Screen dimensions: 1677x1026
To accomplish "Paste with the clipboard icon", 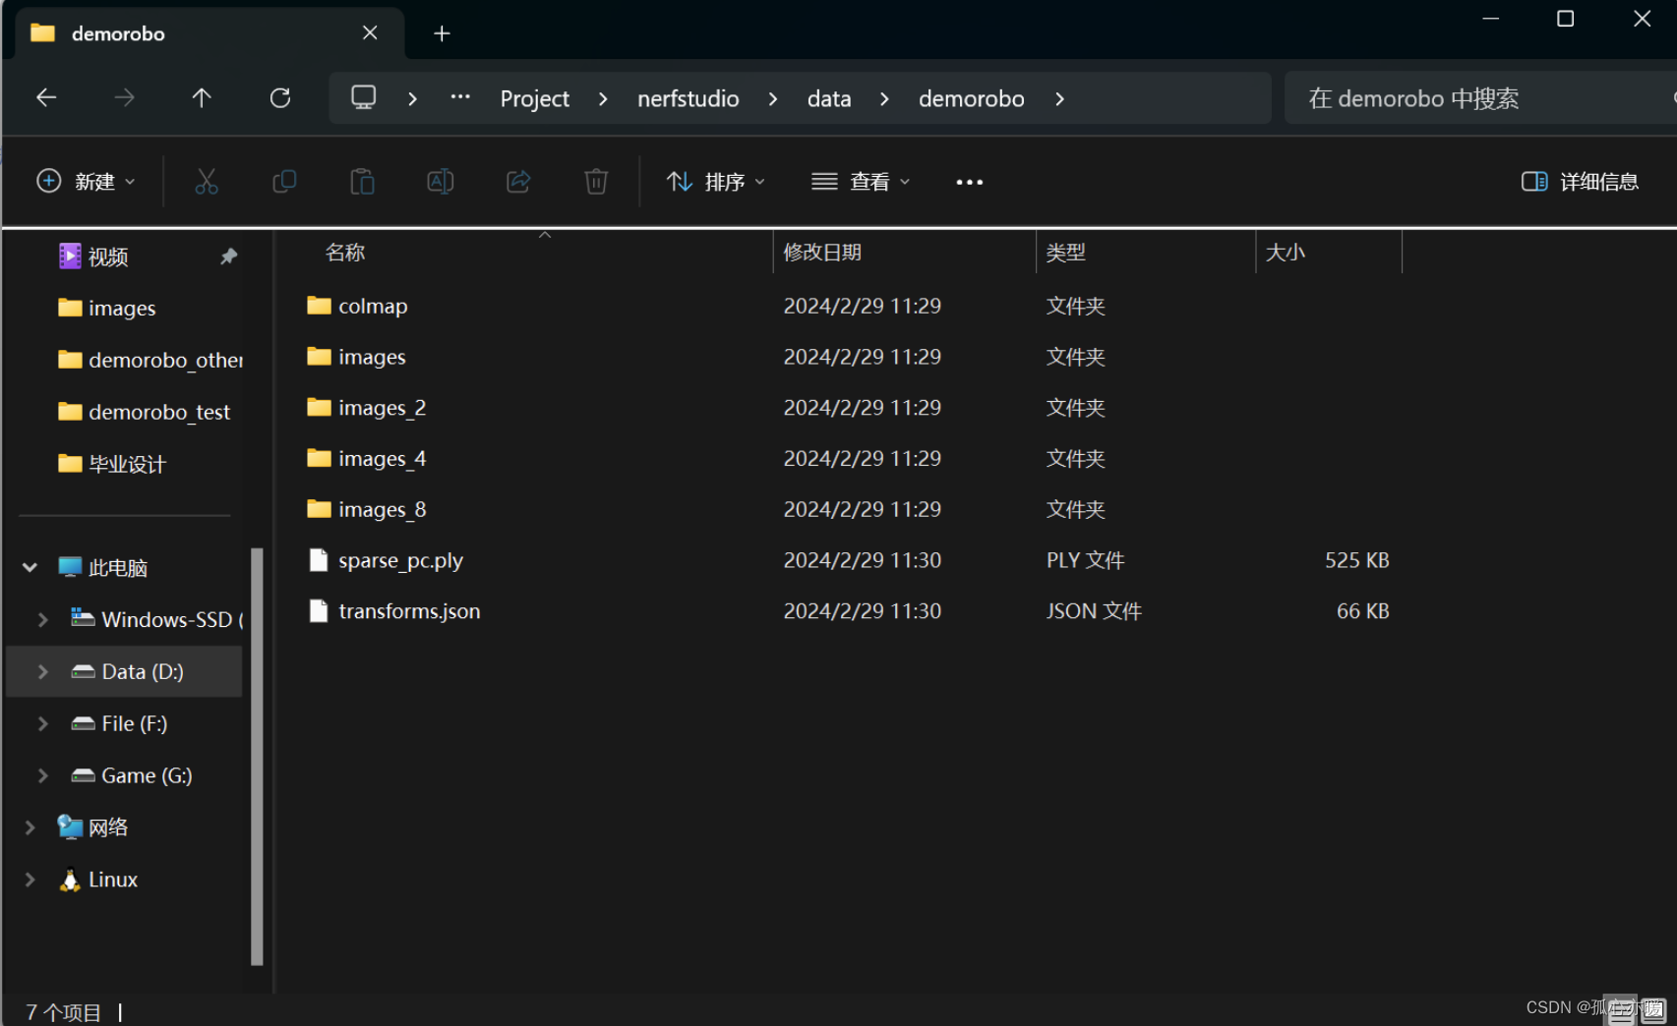I will pos(362,181).
